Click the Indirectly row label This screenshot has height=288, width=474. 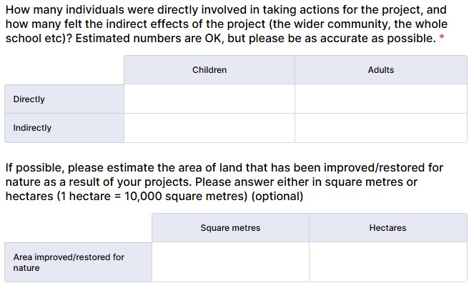(x=32, y=128)
